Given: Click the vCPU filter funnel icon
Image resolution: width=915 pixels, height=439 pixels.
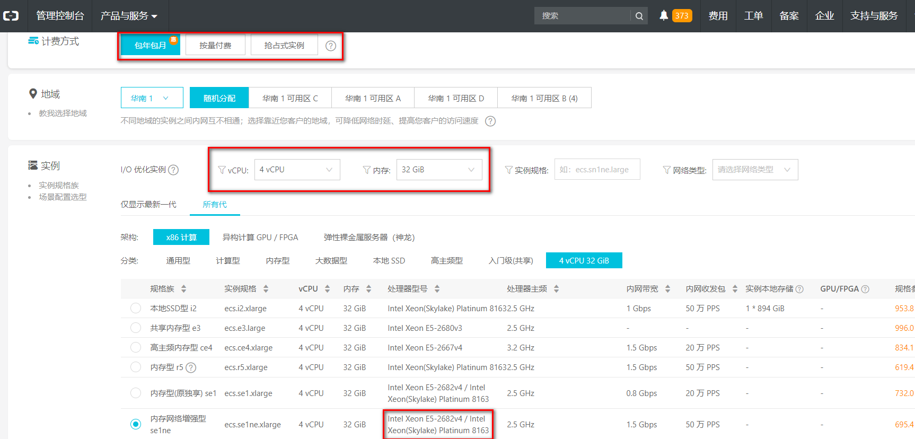Looking at the screenshot, I should (222, 170).
